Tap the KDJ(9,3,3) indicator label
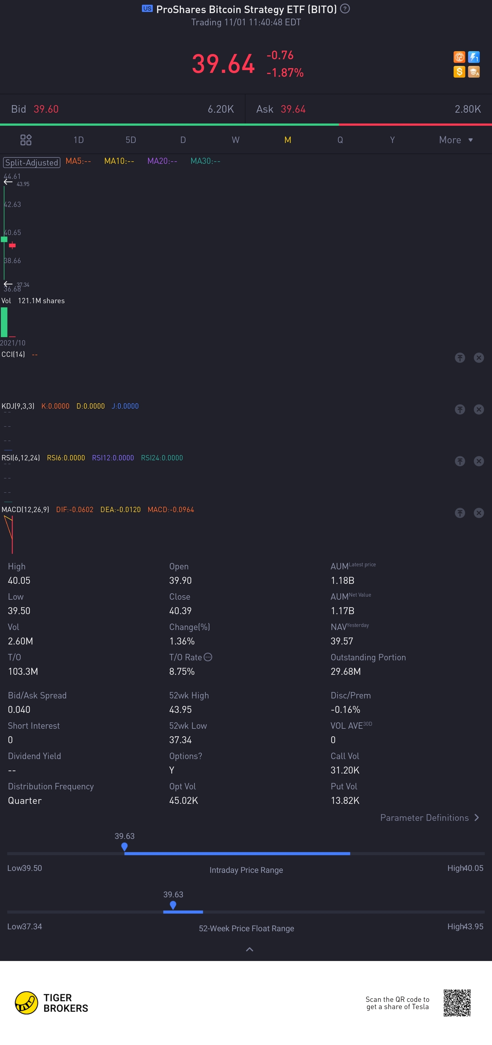Screen dimensions: 492x1045 [x=18, y=406]
